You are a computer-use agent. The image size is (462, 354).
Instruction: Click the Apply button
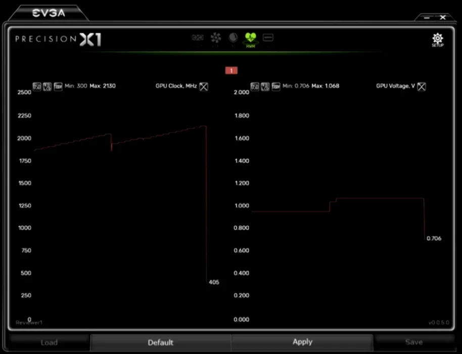[302, 342]
